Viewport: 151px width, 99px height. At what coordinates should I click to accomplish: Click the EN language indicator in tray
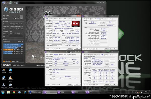pos(133,92)
